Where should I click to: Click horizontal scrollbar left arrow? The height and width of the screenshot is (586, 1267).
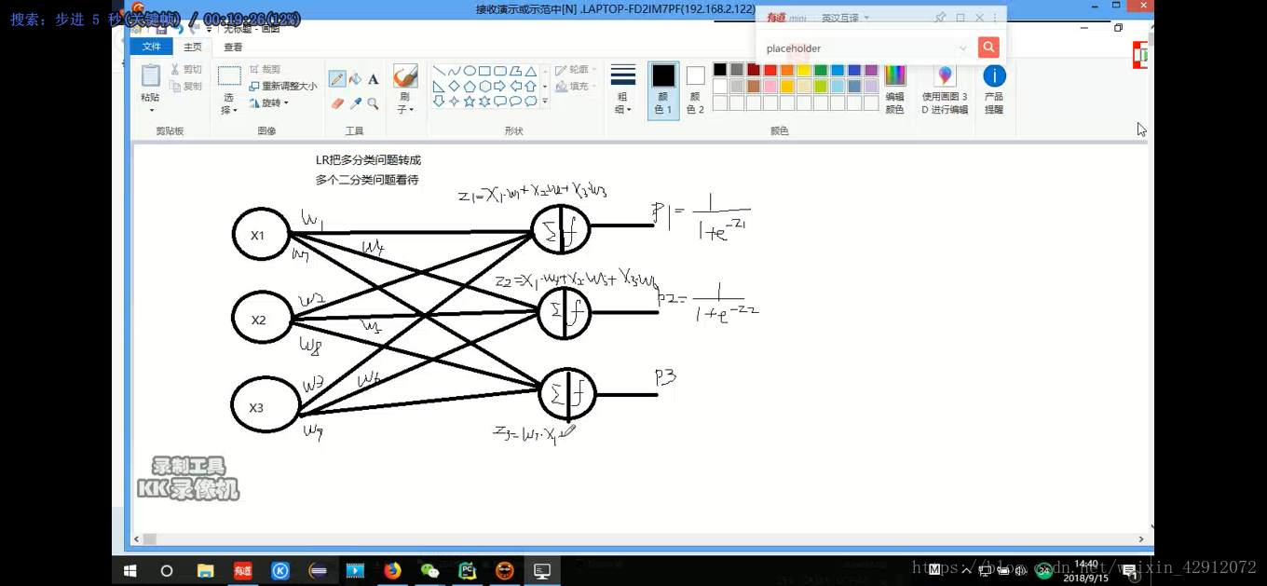137,538
